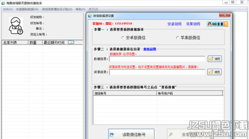Click the folder 浏览 button for 资源目录
249x139 pixels.
pos(215,72)
